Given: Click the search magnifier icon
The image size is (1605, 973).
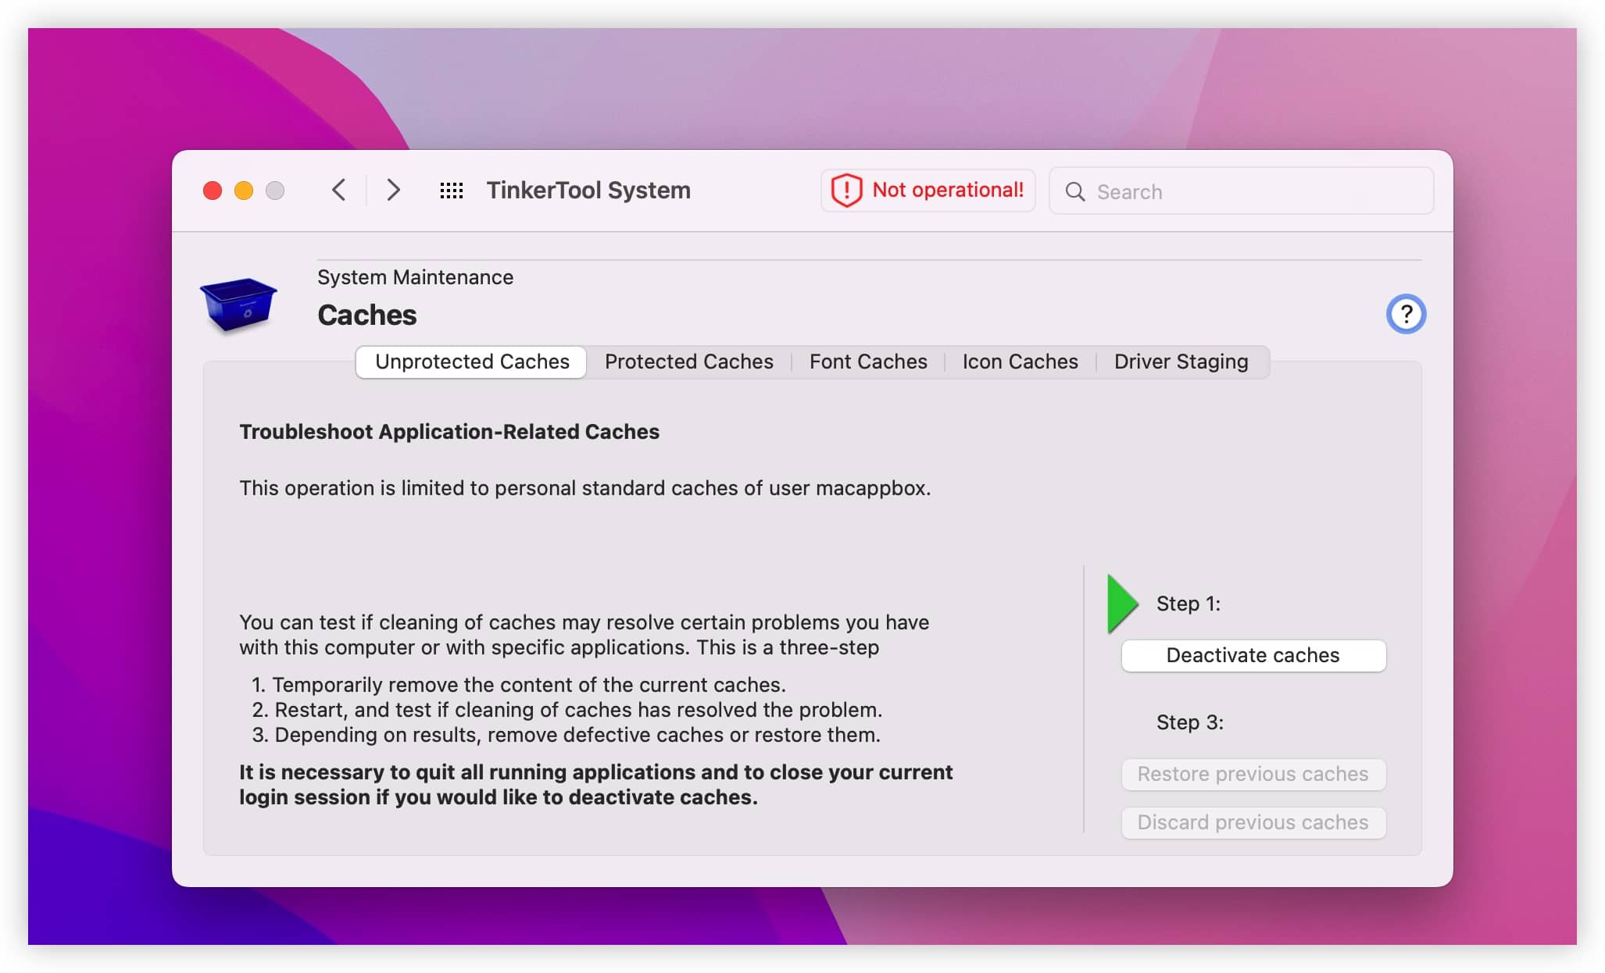Looking at the screenshot, I should tap(1075, 191).
